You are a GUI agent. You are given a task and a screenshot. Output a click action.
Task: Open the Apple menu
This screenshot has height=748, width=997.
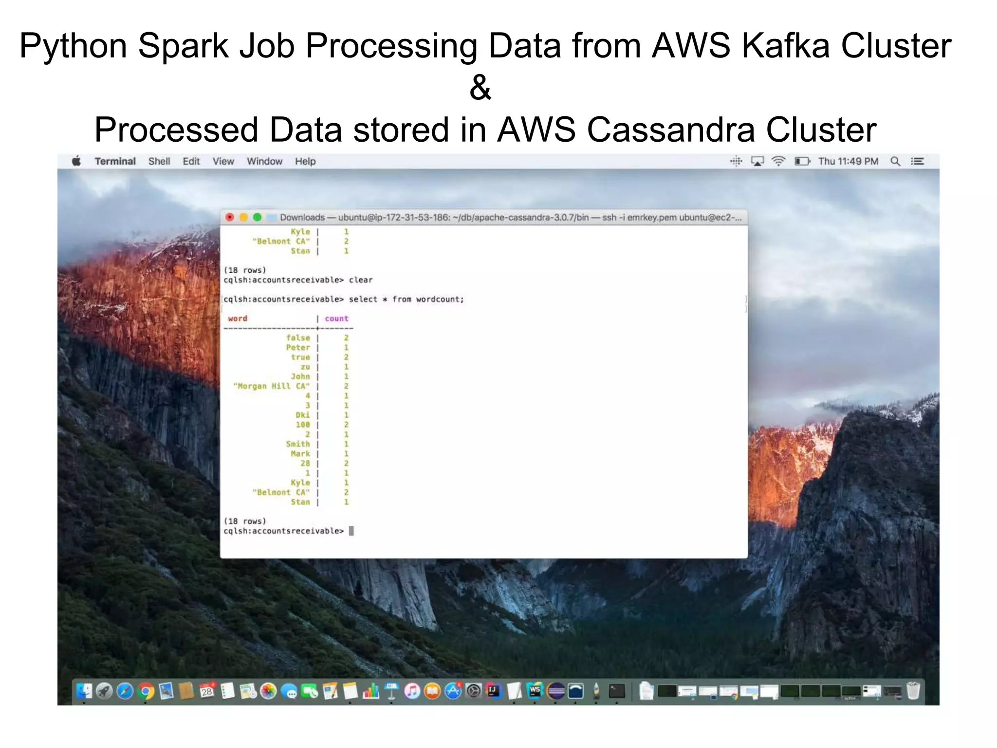(x=76, y=161)
